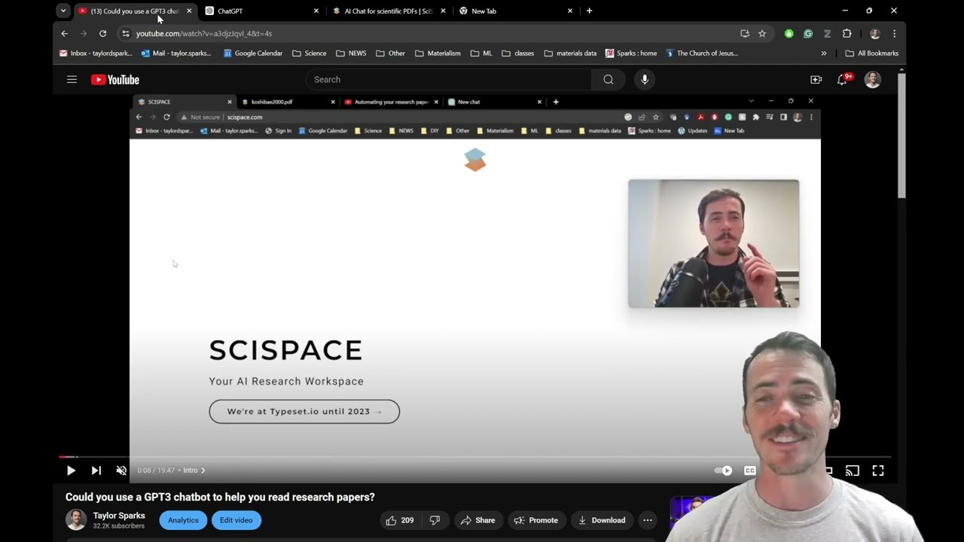Open the Mail - taylor.sparks bookmark
Image resolution: width=964 pixels, height=542 pixels.
[x=175, y=53]
